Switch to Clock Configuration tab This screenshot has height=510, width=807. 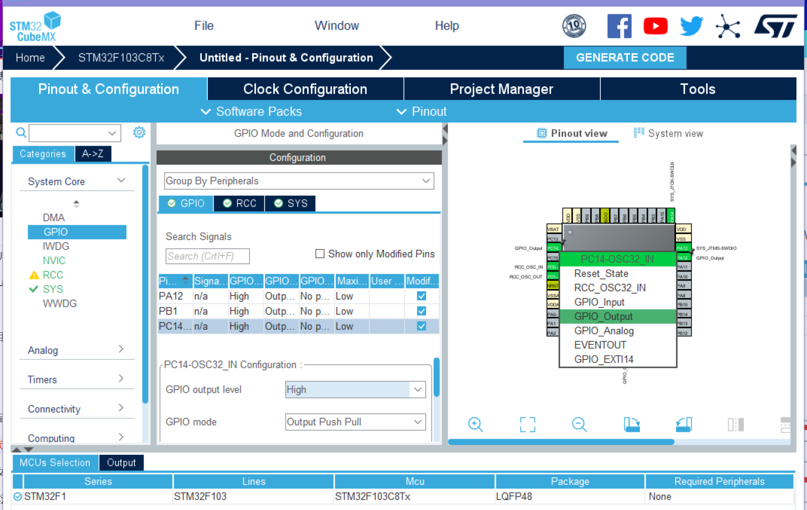point(305,89)
